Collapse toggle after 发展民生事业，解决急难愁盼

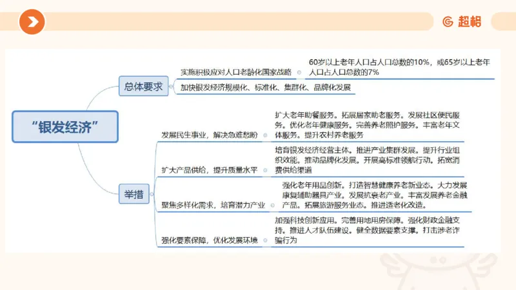pos(265,135)
